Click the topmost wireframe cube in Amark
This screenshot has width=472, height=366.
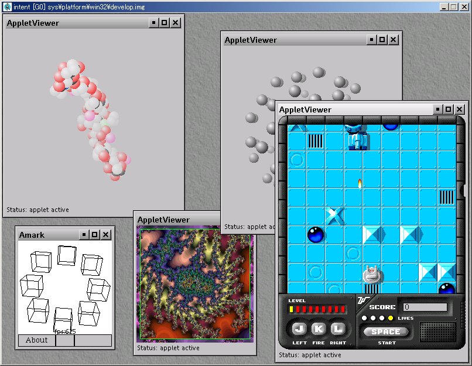[x=67, y=255]
